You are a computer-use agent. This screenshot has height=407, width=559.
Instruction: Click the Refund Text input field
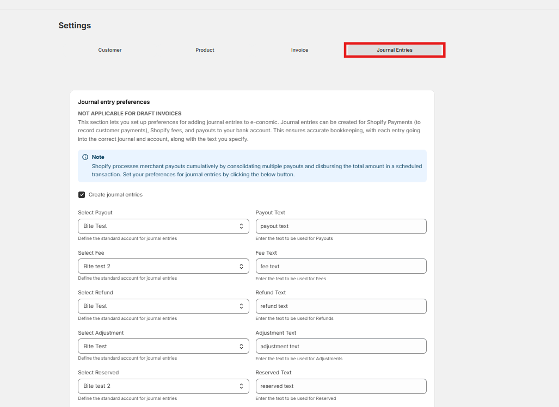pos(341,306)
